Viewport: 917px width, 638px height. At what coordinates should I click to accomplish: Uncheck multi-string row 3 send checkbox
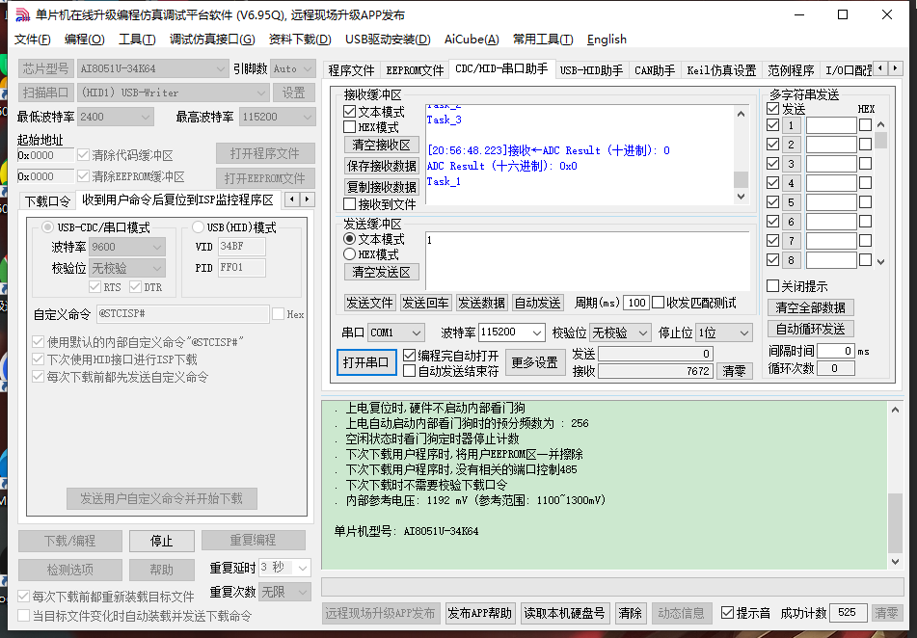(x=772, y=164)
